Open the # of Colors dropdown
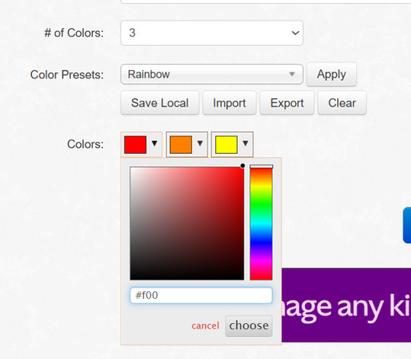The width and height of the screenshot is (411, 359). 212,33
